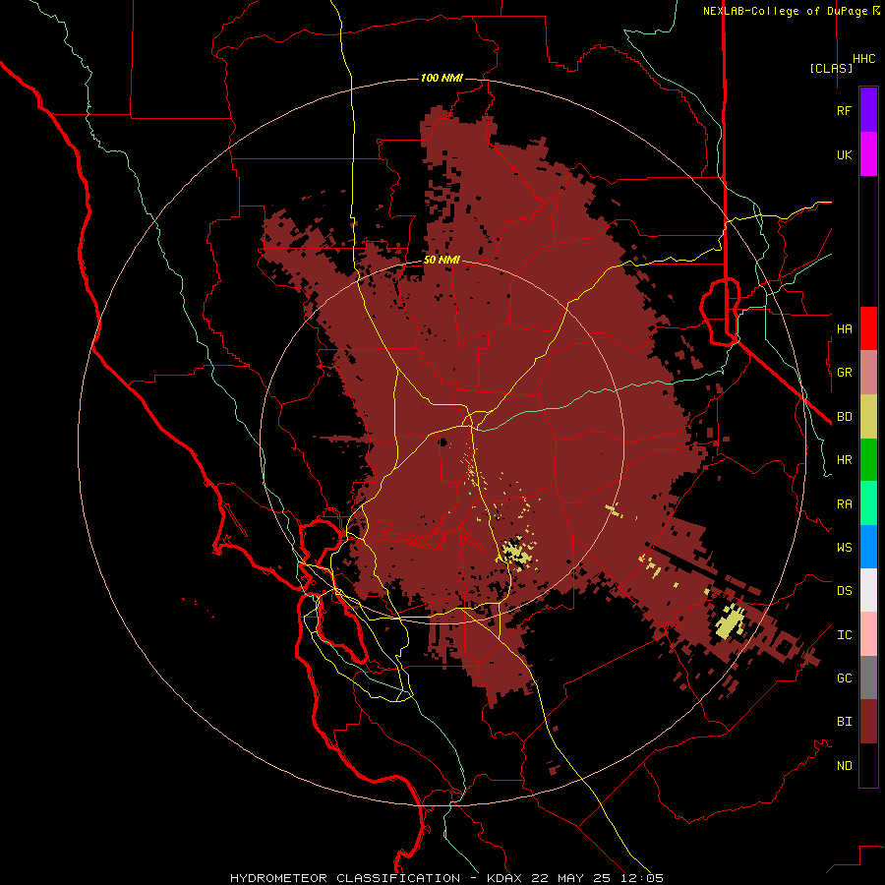Click the BI legend label
The height and width of the screenshot is (885, 885).
tap(844, 722)
